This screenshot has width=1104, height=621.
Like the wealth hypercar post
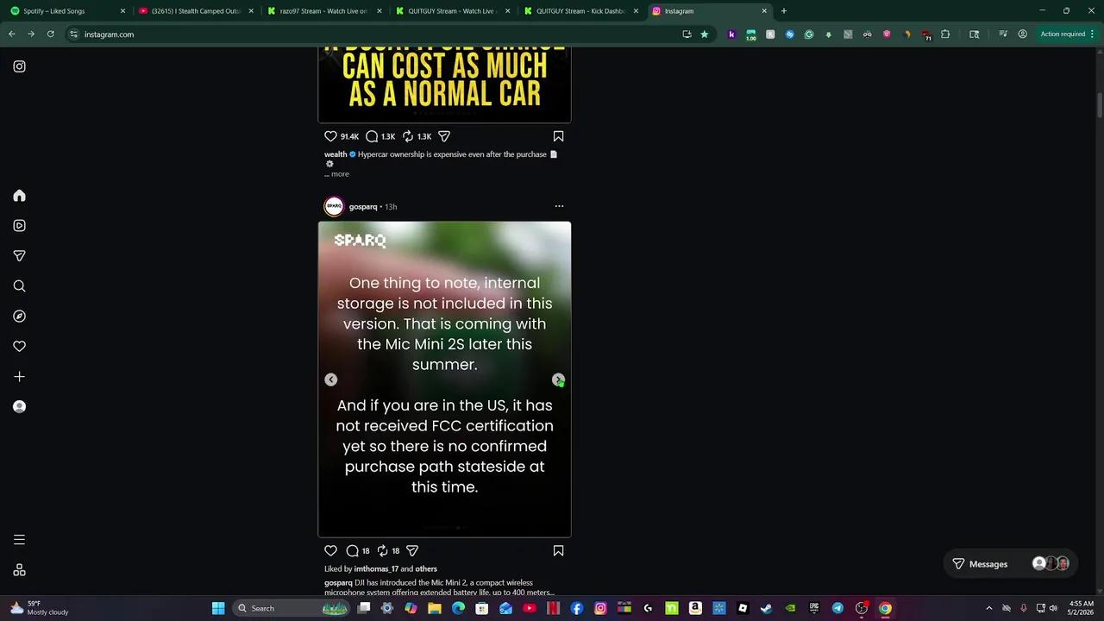pyautogui.click(x=330, y=136)
